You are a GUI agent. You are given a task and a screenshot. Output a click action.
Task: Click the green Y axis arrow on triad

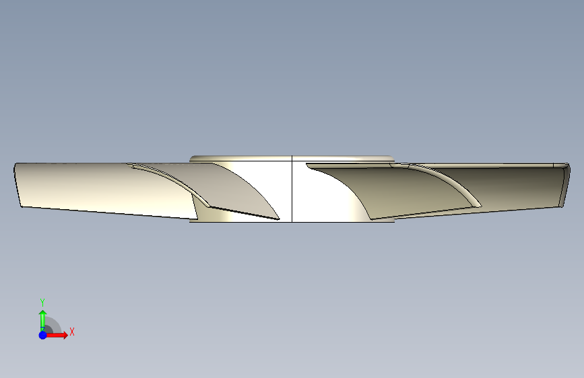click(43, 320)
